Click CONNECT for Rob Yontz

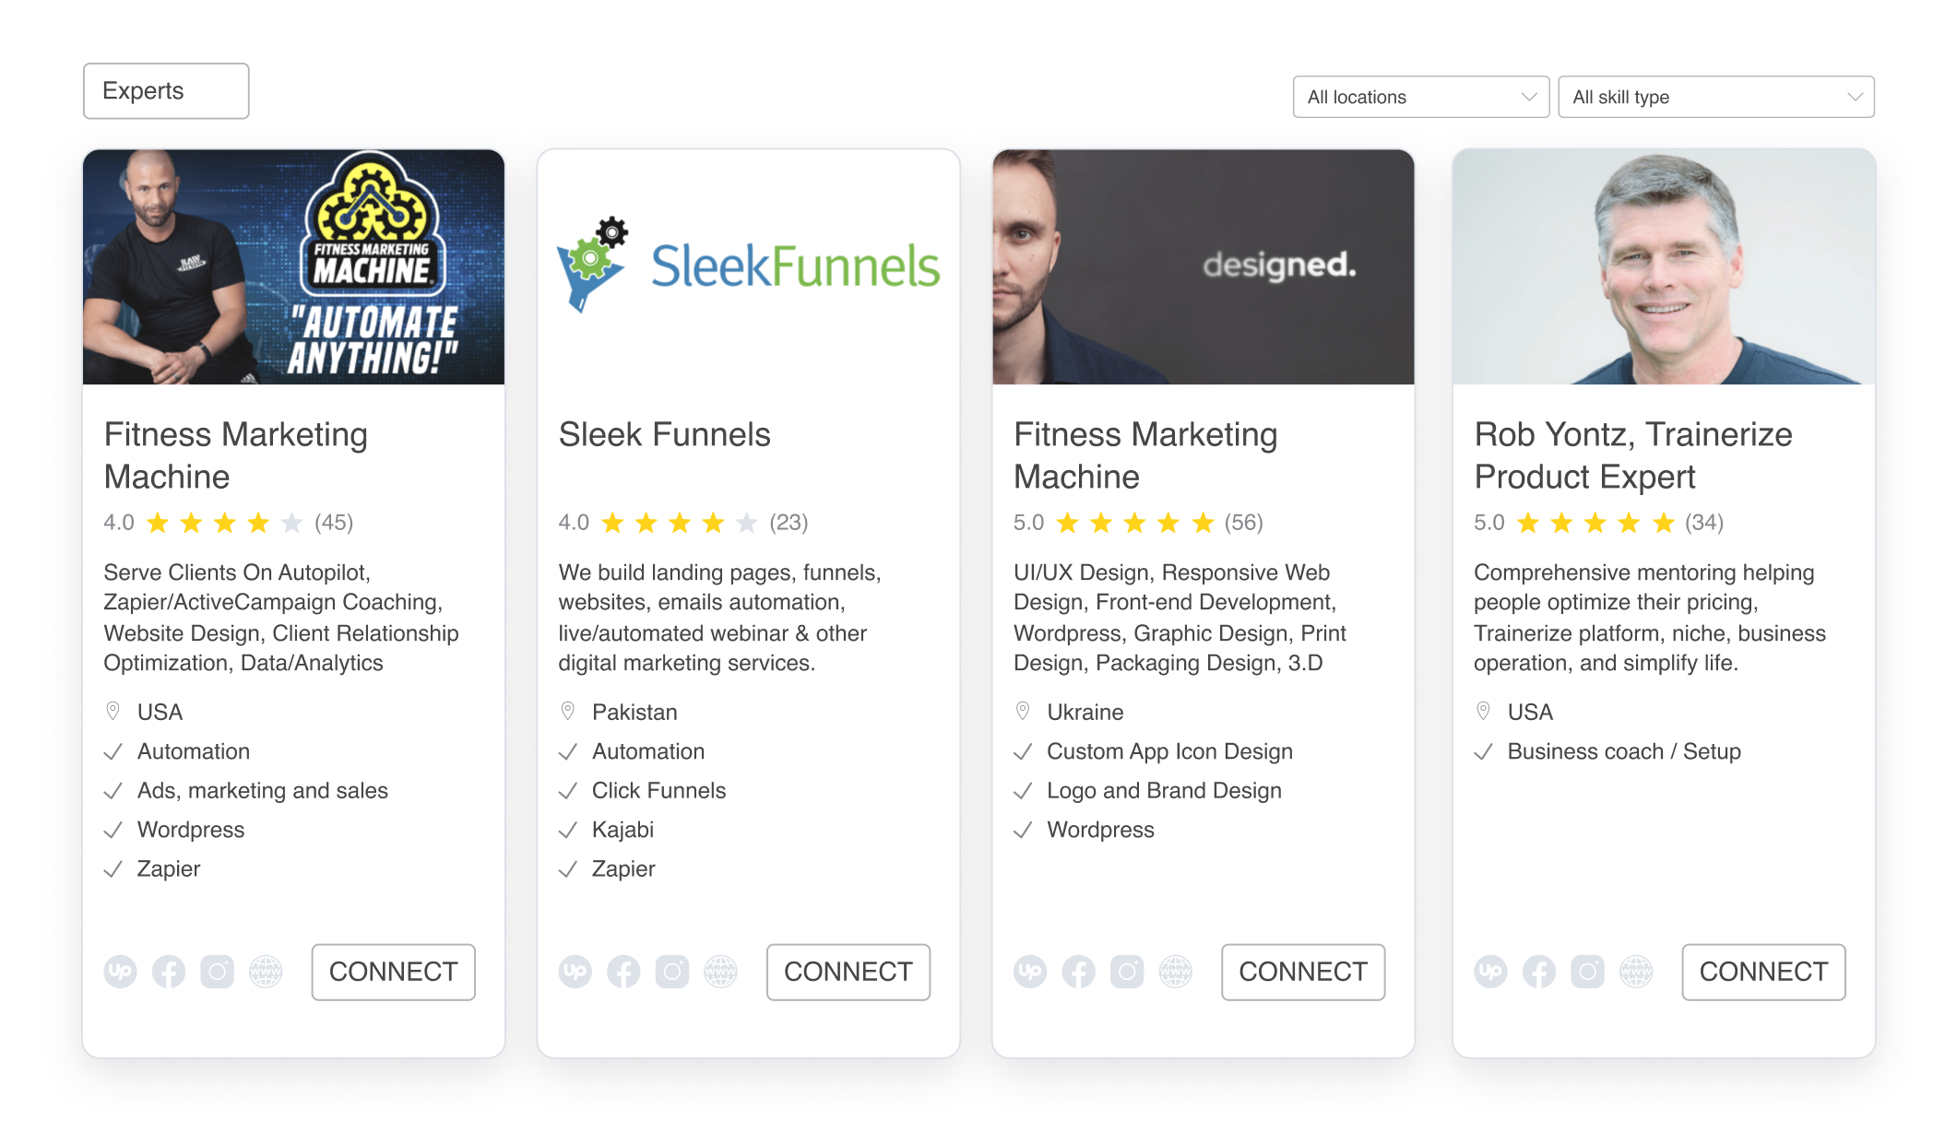click(x=1762, y=972)
